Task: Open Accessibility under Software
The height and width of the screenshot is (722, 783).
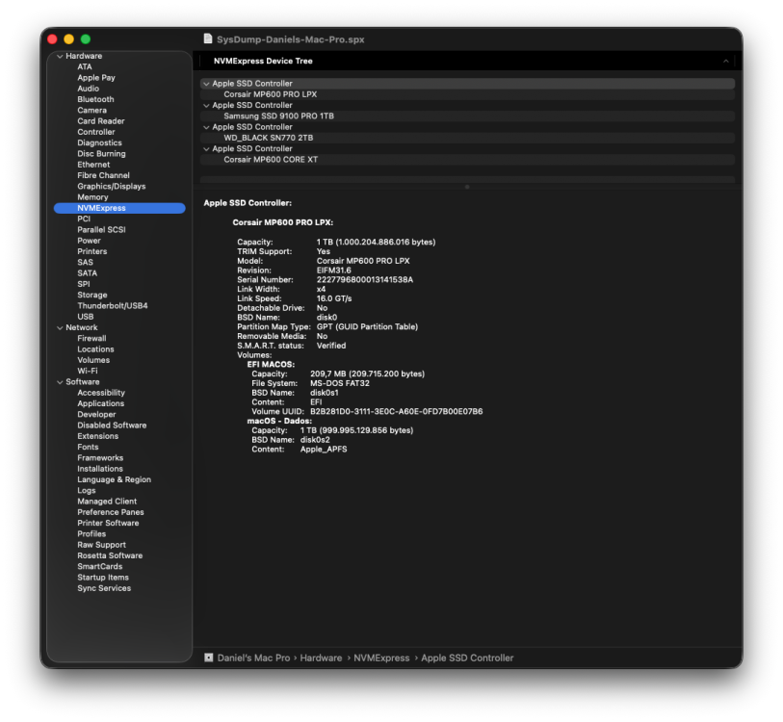Action: (x=101, y=393)
